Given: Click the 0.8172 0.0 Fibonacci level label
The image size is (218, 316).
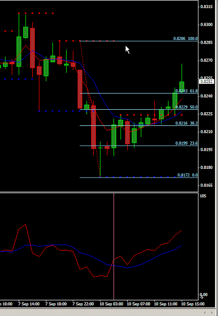Looking at the screenshot, I should point(187,175).
